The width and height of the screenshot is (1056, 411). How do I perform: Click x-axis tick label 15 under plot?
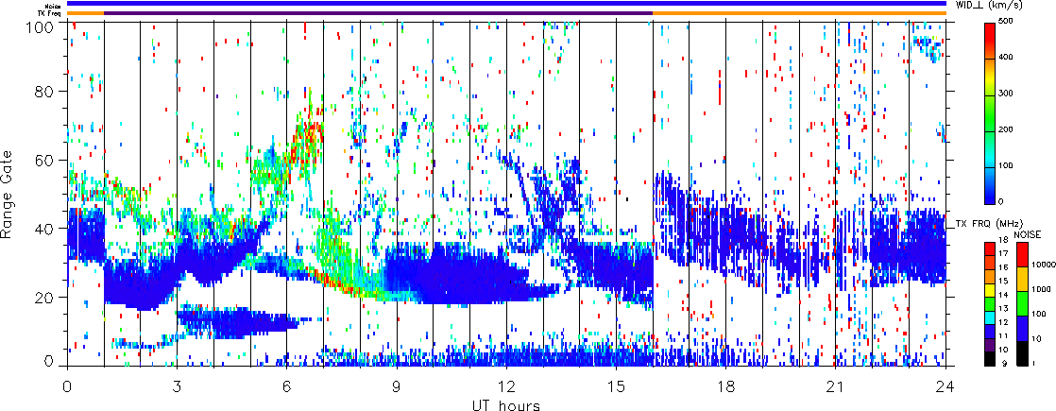coord(616,386)
